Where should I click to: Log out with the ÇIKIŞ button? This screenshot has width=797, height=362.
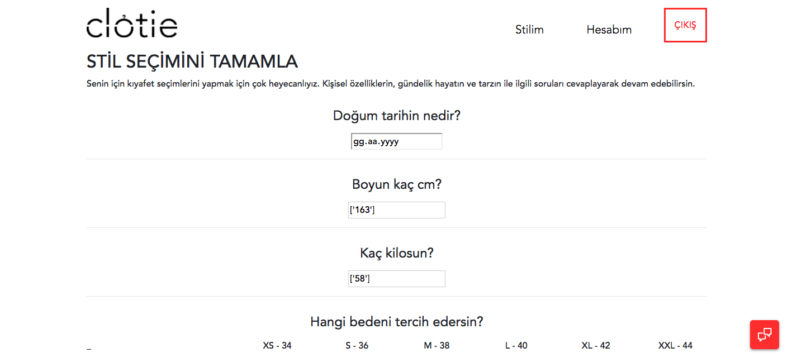click(x=685, y=25)
